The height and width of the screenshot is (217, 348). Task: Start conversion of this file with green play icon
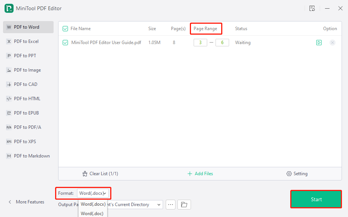coord(319,43)
